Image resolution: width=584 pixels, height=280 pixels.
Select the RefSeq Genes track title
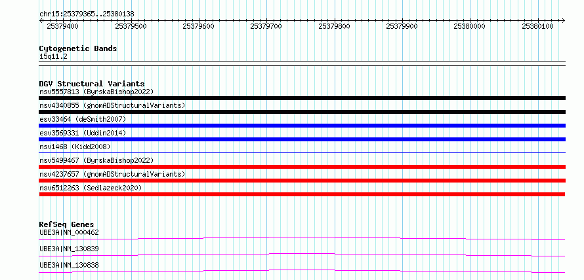pos(66,224)
